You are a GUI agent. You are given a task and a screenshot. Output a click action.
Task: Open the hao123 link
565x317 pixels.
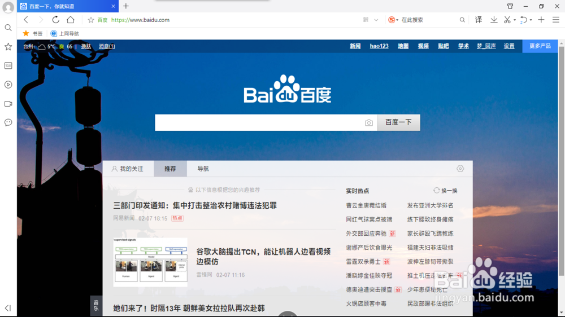pos(379,46)
